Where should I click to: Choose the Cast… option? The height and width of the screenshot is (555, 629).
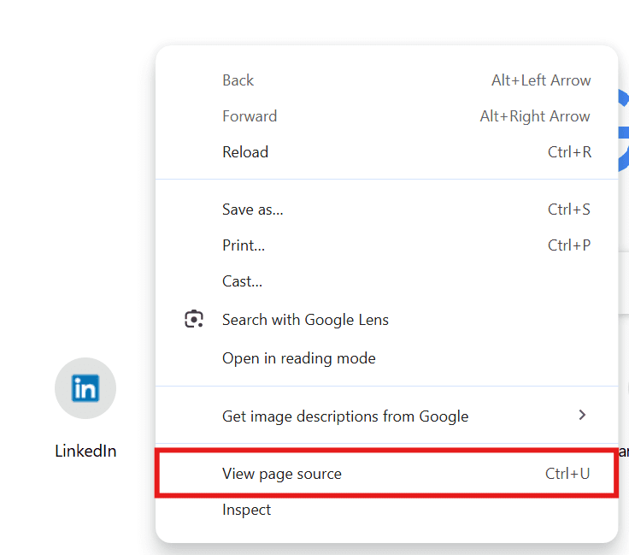pyautogui.click(x=386, y=281)
